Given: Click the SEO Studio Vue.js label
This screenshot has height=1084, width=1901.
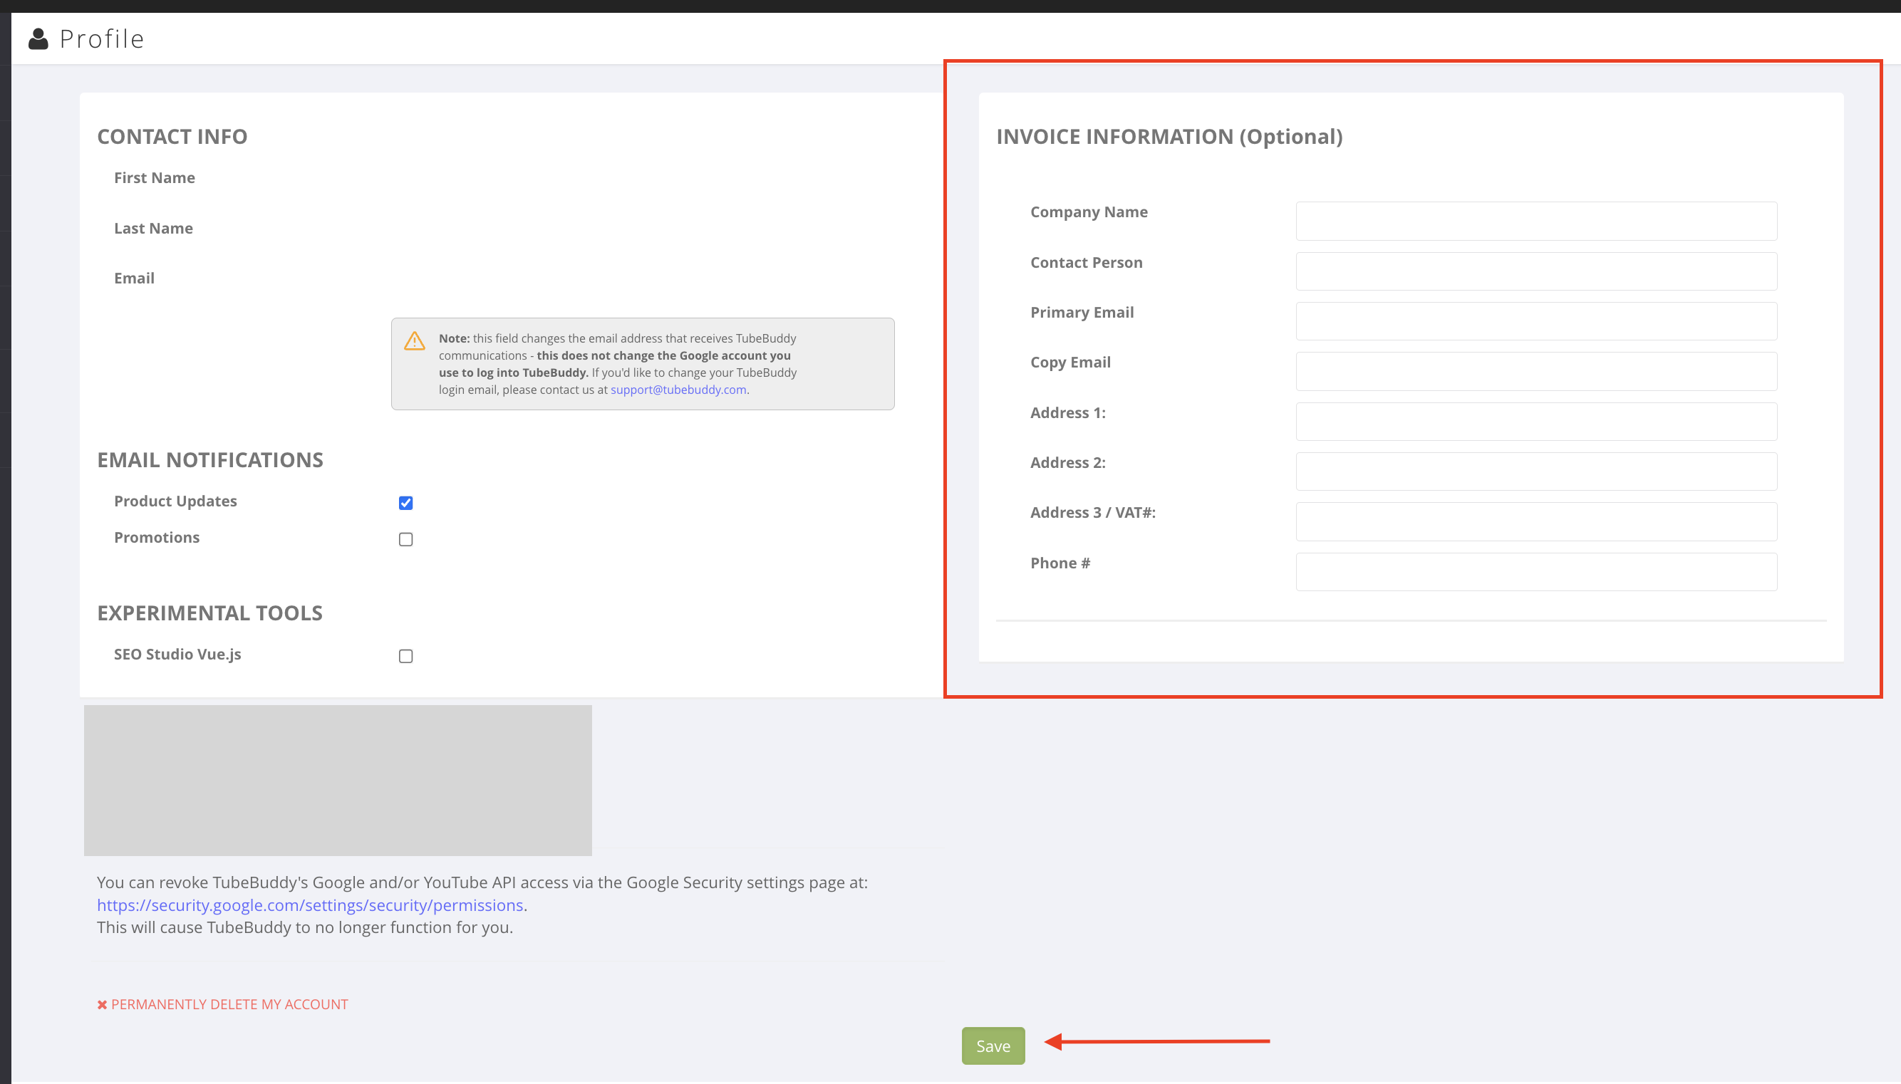Looking at the screenshot, I should tap(177, 655).
